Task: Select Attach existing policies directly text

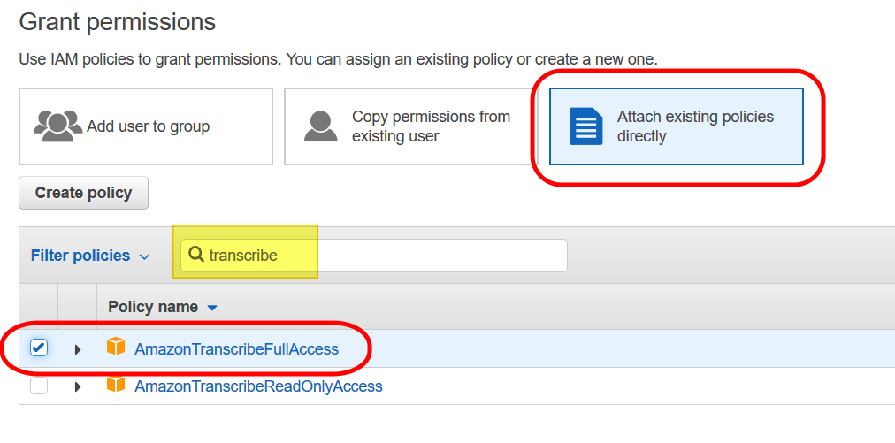Action: pyautogui.click(x=694, y=126)
